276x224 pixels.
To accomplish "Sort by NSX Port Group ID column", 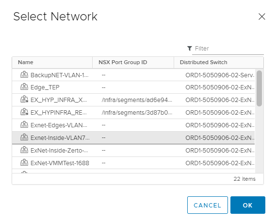I will tap(133, 62).
